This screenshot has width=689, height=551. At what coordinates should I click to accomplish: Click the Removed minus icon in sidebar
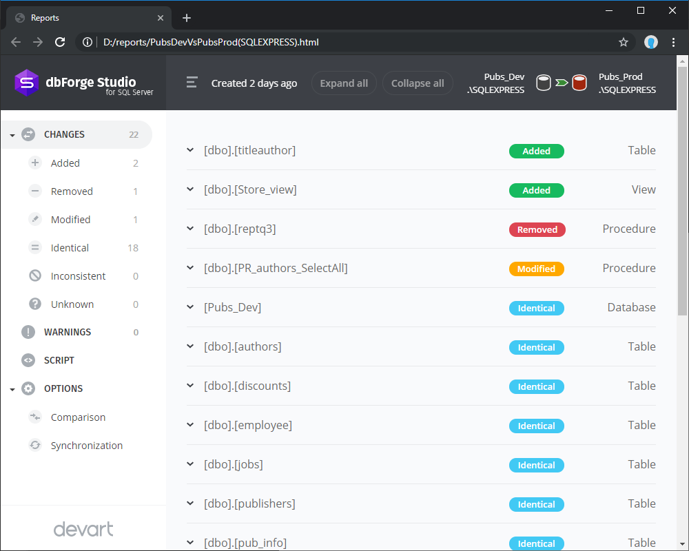(x=35, y=191)
